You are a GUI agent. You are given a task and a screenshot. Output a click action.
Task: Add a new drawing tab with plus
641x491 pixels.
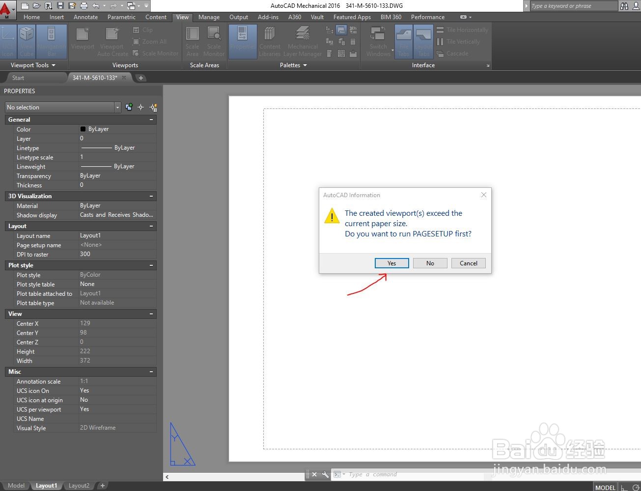(x=141, y=78)
